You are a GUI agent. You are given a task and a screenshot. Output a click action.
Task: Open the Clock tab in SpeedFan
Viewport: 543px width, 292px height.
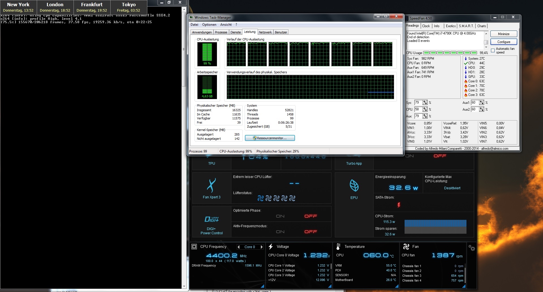pos(426,26)
